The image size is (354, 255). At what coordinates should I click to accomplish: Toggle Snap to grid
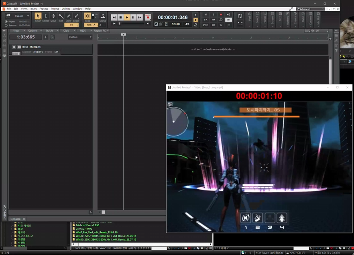pyautogui.click(x=87, y=16)
